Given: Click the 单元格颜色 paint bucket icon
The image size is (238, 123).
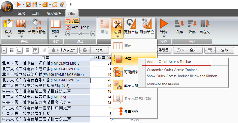Looking at the screenshot, I should [x=37, y=24].
